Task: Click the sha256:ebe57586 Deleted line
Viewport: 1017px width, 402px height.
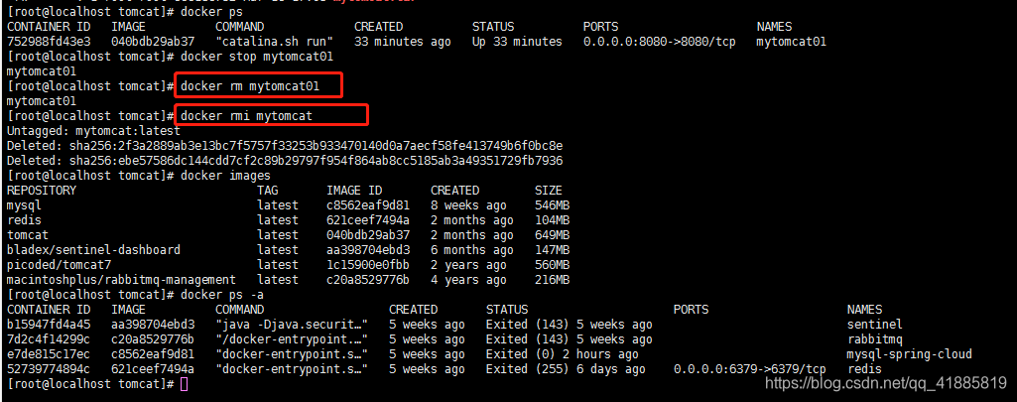Action: 285,161
